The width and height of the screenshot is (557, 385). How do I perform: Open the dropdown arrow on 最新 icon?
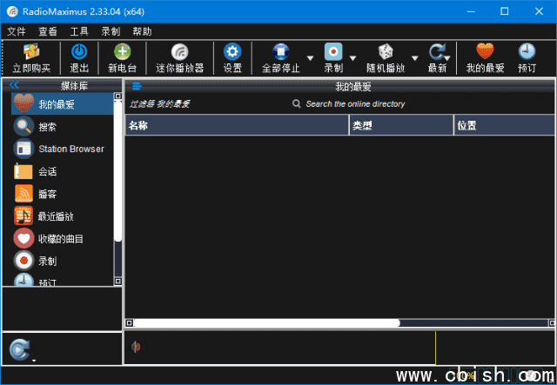[446, 58]
